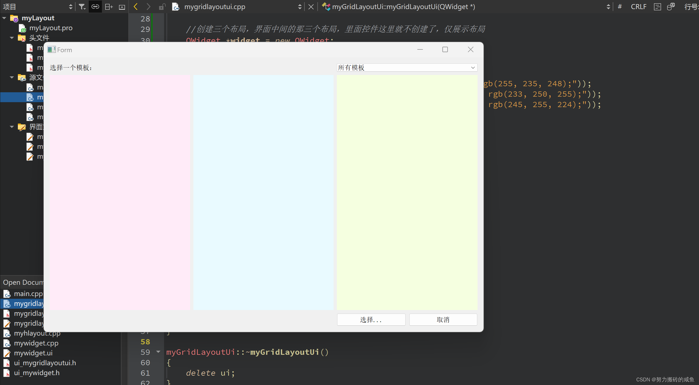The height and width of the screenshot is (385, 699).
Task: Open myLayout.pro in the project tree
Action: pos(51,28)
